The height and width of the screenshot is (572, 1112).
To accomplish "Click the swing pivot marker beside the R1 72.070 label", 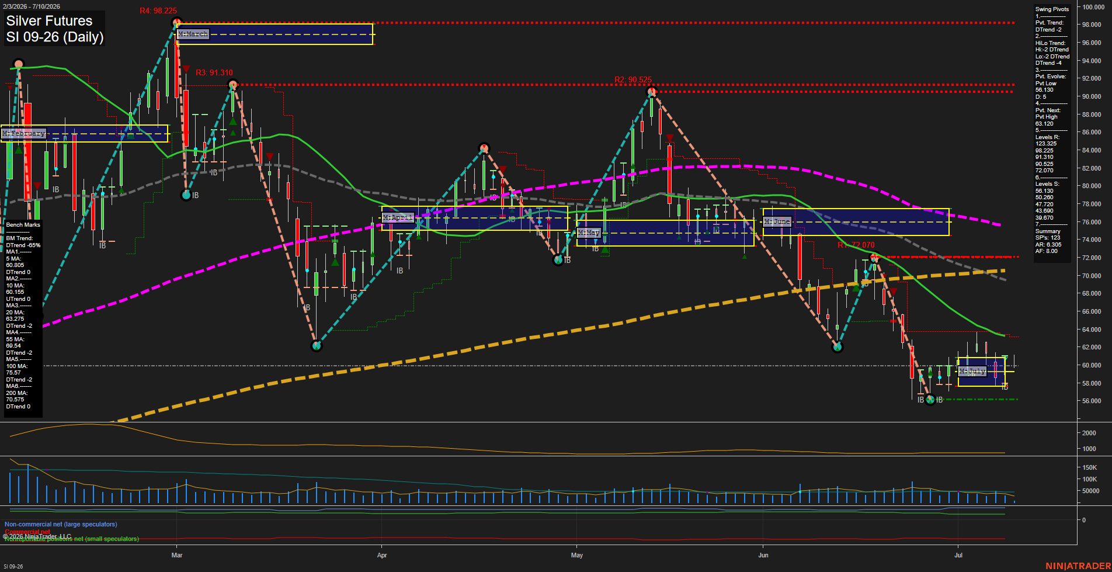I will coord(874,257).
